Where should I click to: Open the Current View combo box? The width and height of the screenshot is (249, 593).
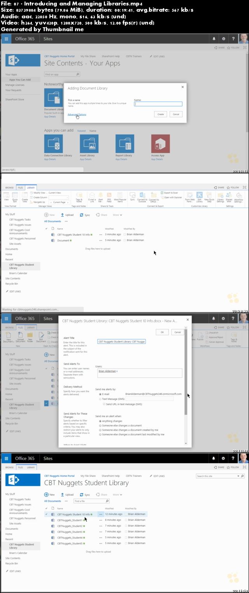(x=58, y=197)
